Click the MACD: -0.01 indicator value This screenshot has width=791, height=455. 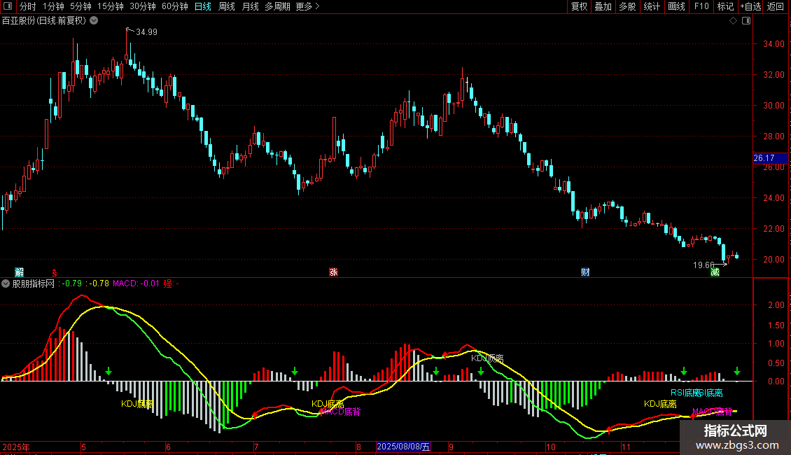136,283
